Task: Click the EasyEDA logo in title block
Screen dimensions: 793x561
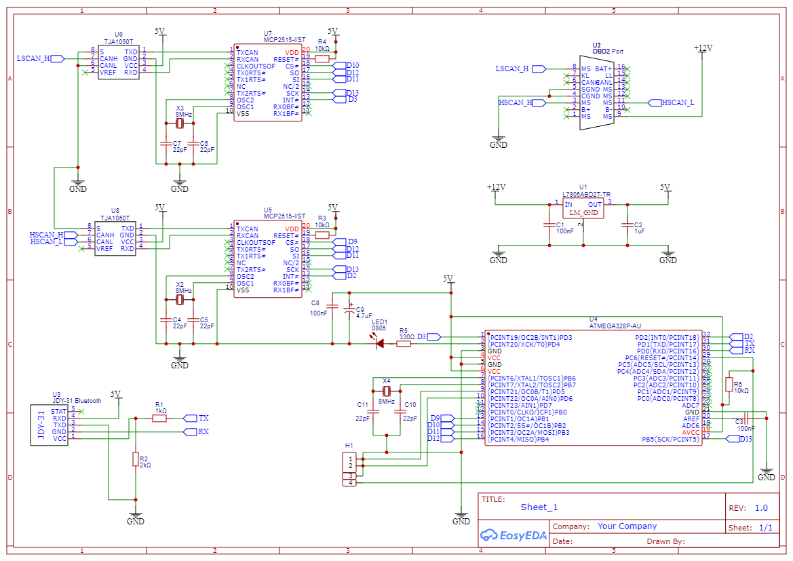Action: tap(514, 537)
